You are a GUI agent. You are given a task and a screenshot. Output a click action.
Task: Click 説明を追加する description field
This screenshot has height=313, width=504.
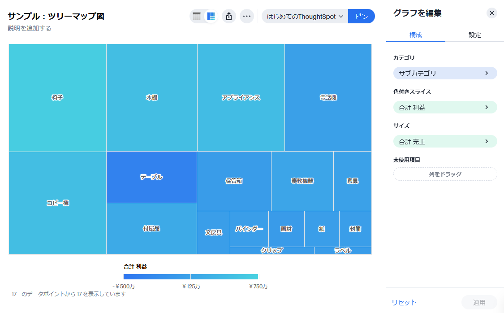click(x=30, y=28)
